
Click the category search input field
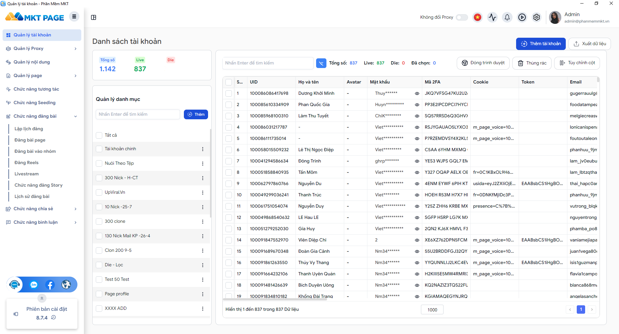click(138, 114)
